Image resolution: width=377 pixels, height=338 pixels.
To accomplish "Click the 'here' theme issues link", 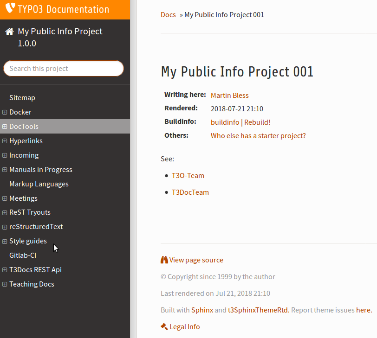I will 363,310.
